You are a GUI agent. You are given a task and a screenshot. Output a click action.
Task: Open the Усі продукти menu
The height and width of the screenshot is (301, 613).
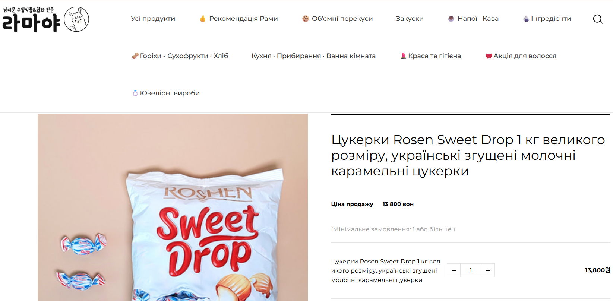[153, 19]
